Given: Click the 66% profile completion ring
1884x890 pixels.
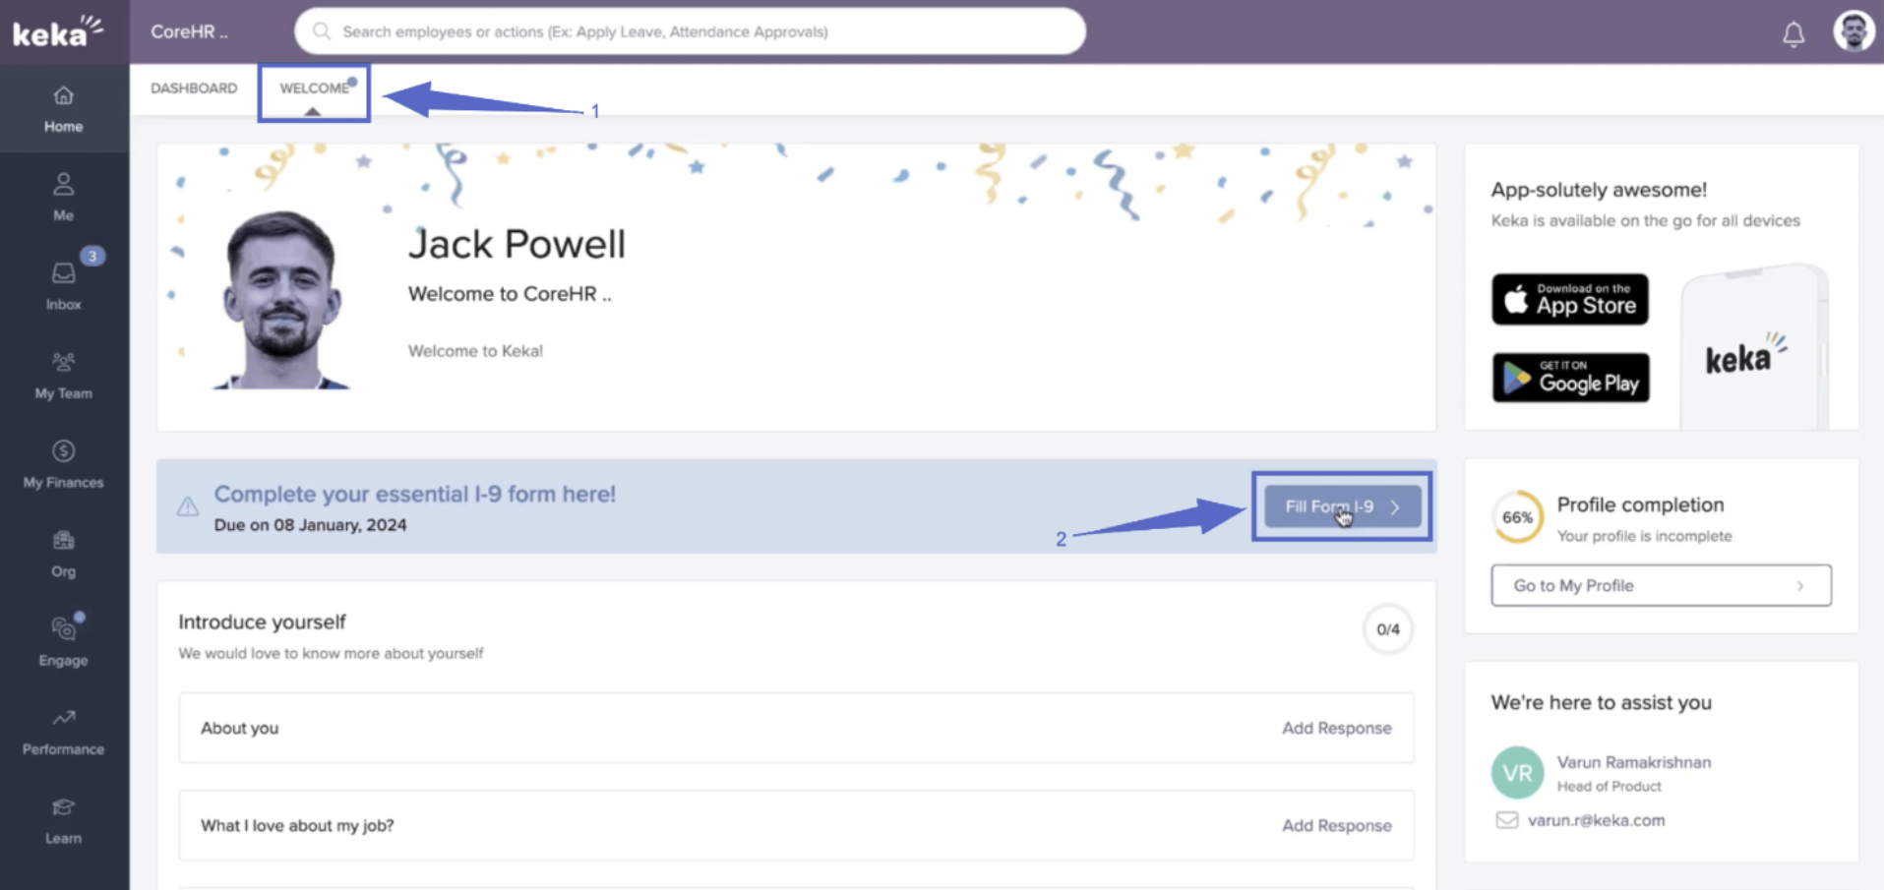Looking at the screenshot, I should [x=1516, y=517].
